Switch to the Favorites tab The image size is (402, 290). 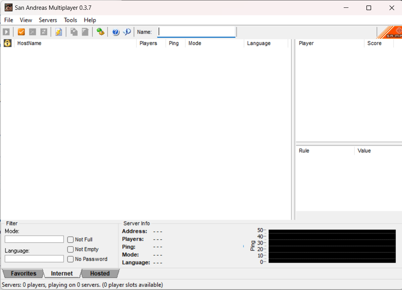coord(23,274)
